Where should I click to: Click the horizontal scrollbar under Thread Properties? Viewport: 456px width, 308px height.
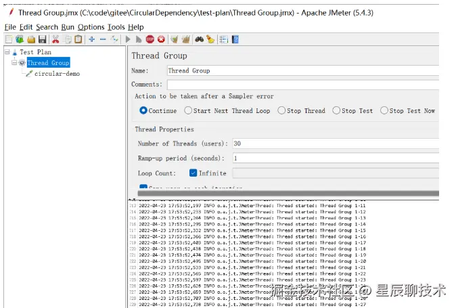288,194
